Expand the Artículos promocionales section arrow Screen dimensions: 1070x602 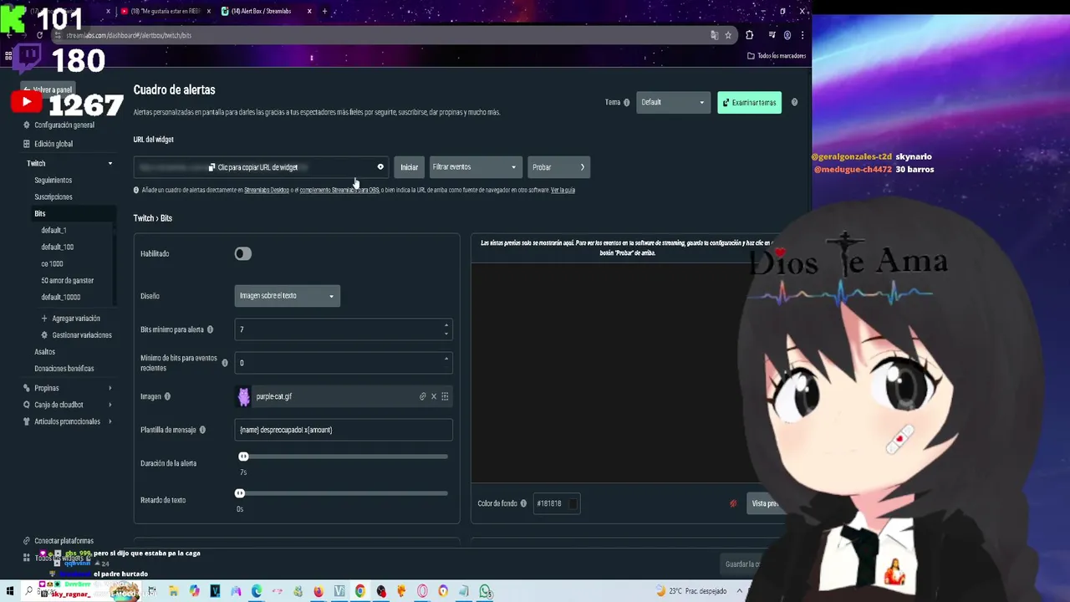coord(110,421)
